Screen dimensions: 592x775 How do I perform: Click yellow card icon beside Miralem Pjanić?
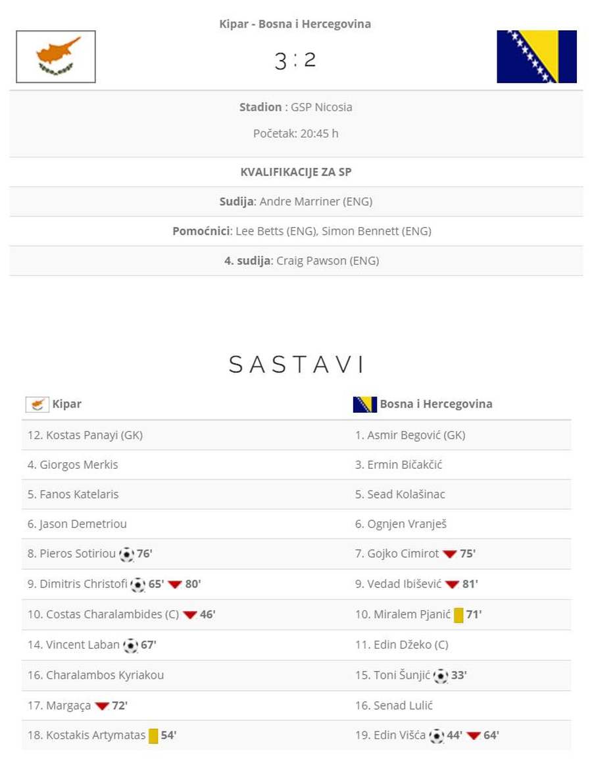pos(458,615)
